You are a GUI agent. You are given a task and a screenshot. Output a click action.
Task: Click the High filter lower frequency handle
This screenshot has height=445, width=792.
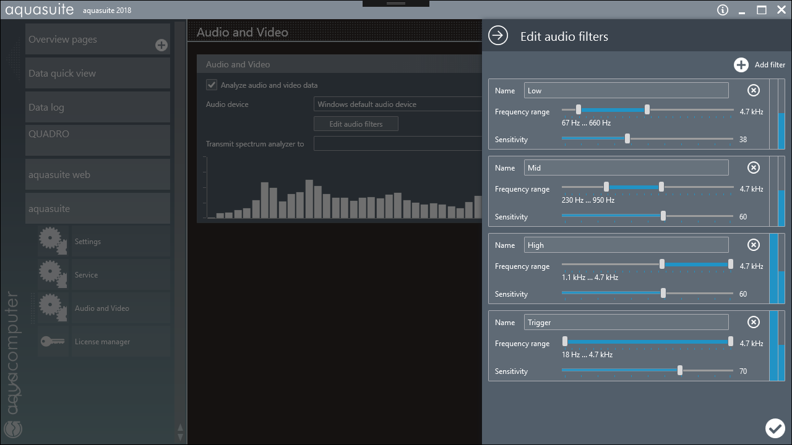662,264
